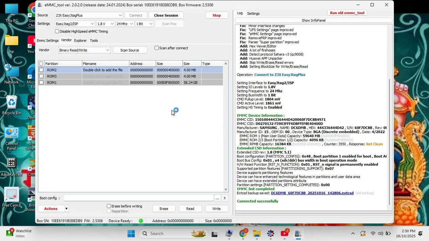429x241 pixels.
Task: Open volume control in system tray
Action: click(x=380, y=233)
